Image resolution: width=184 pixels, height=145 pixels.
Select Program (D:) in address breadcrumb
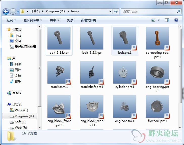(55, 11)
